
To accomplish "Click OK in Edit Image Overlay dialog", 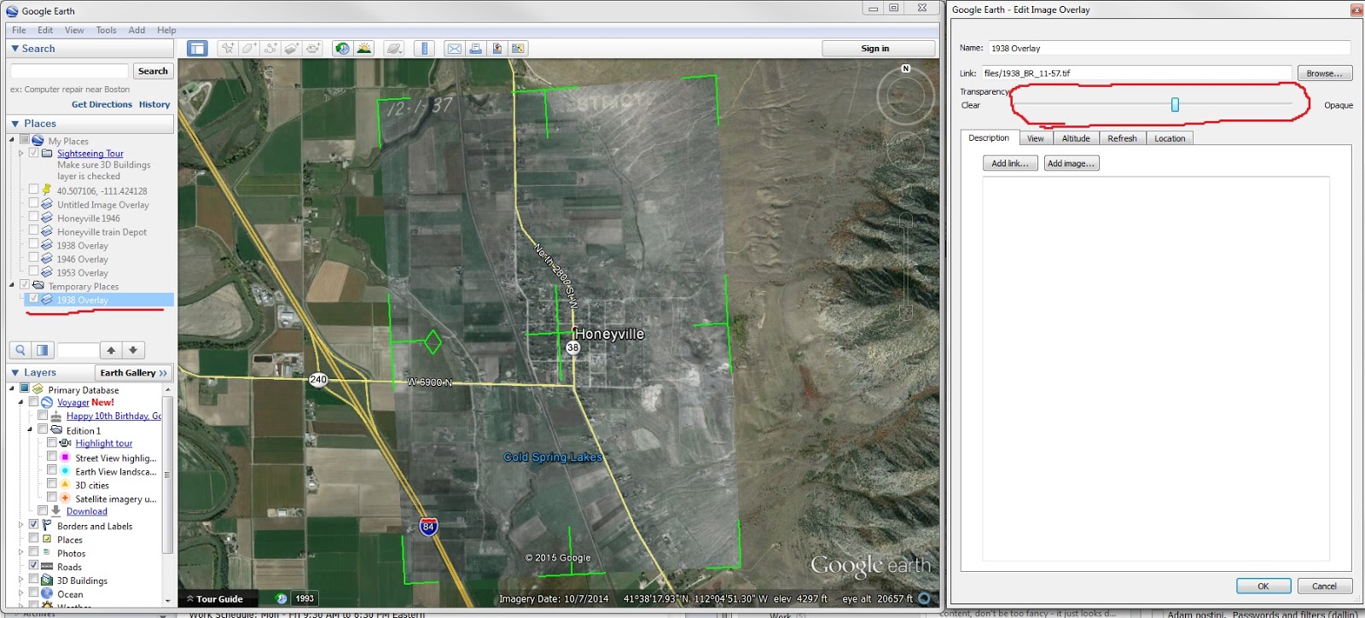I will coord(1263,586).
